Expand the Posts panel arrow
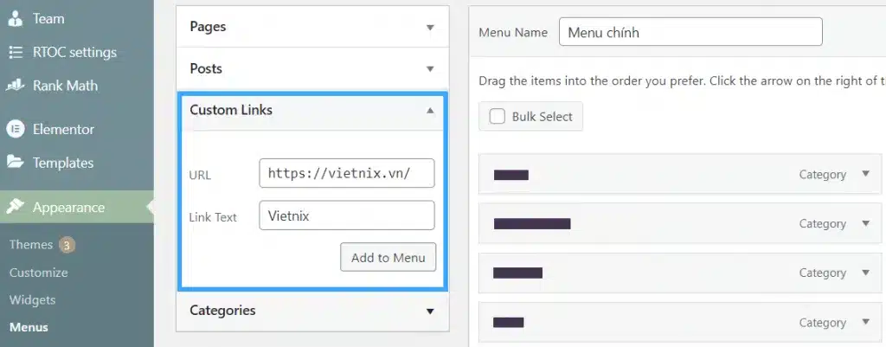Screen dimensions: 886x347 coord(430,69)
